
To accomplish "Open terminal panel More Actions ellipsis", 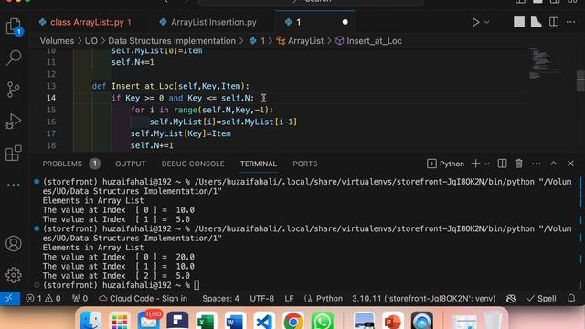I will pos(537,164).
